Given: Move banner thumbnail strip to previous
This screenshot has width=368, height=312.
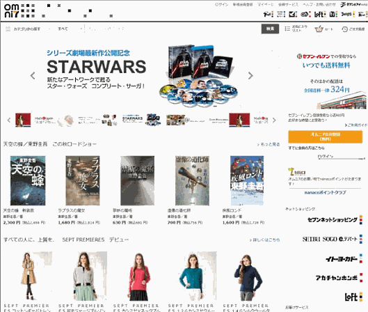Looking at the screenshot, I should coord(9,120).
